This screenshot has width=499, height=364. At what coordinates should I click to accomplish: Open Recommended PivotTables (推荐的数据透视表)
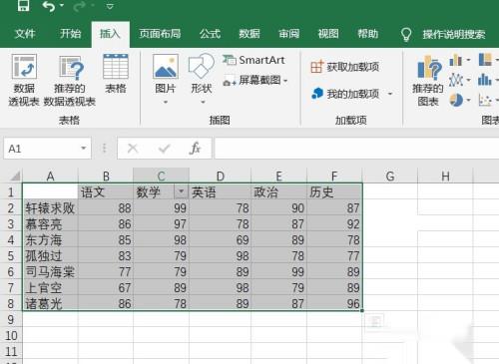pos(70,80)
